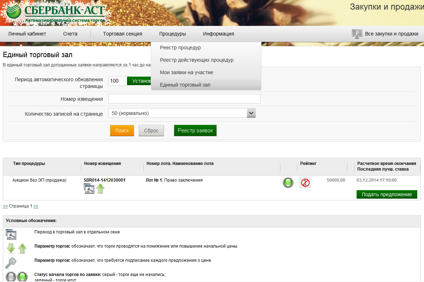Image resolution: width=424 pixels, height=282 pixels.
Task: Expand the records per page dropdown
Action: [x=251, y=113]
